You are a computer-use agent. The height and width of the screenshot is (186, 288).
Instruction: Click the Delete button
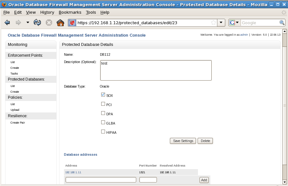pyautogui.click(x=205, y=141)
